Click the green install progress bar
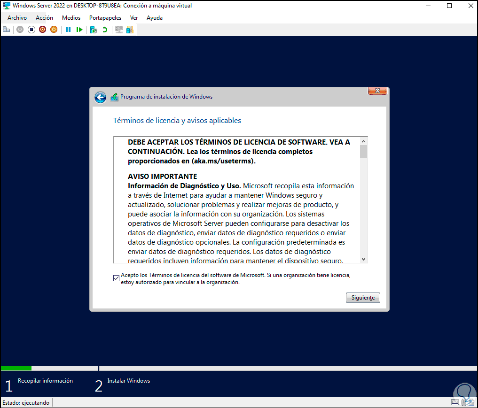This screenshot has height=408, width=478. [x=16, y=369]
